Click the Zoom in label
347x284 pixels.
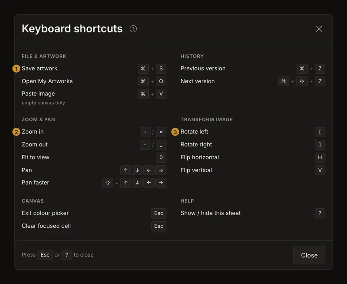coord(33,132)
